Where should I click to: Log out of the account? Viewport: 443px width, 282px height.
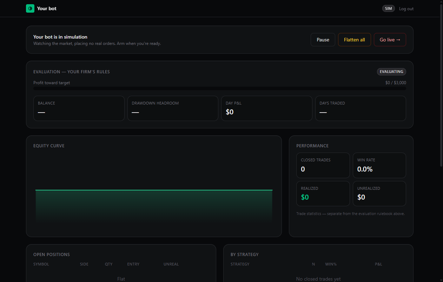click(406, 9)
